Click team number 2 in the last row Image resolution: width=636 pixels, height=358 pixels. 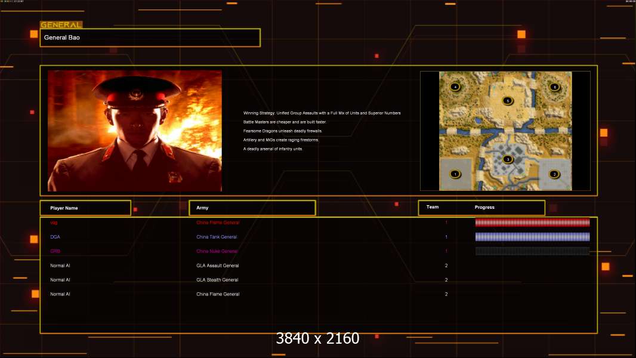pos(446,294)
